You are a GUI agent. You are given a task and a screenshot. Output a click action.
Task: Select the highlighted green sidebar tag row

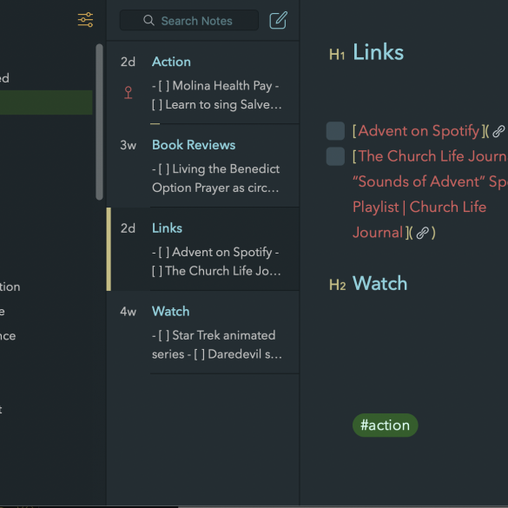(x=46, y=102)
